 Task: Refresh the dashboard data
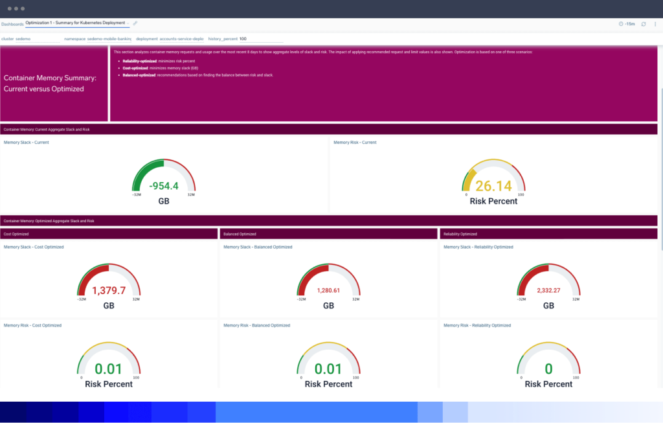pos(644,24)
